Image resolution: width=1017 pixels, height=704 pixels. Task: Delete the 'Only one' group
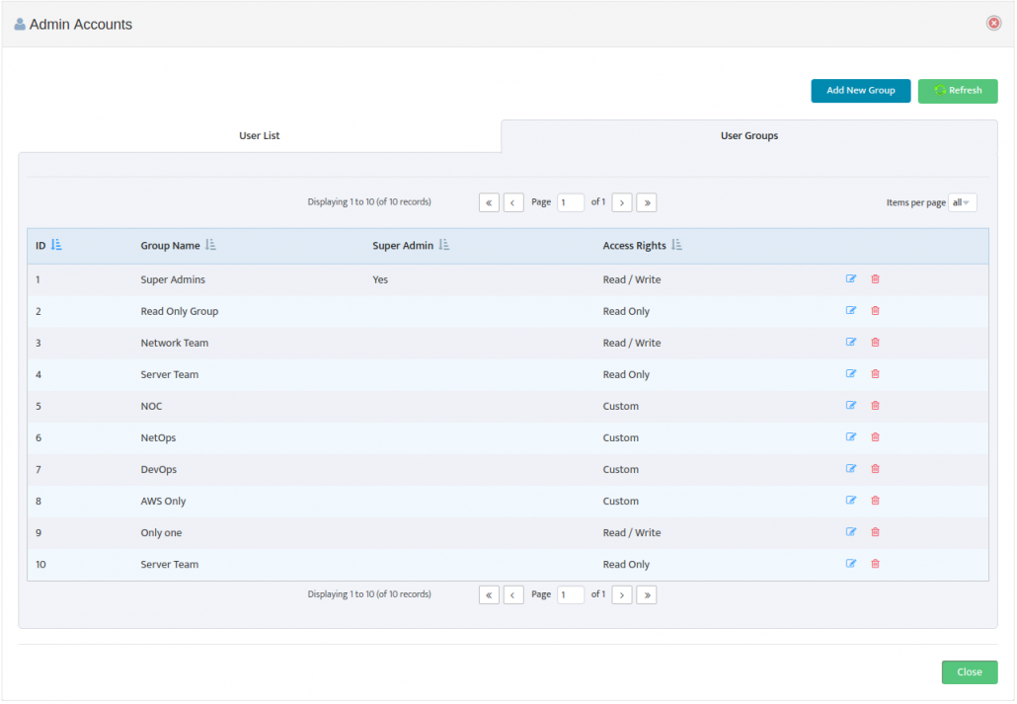(x=875, y=531)
